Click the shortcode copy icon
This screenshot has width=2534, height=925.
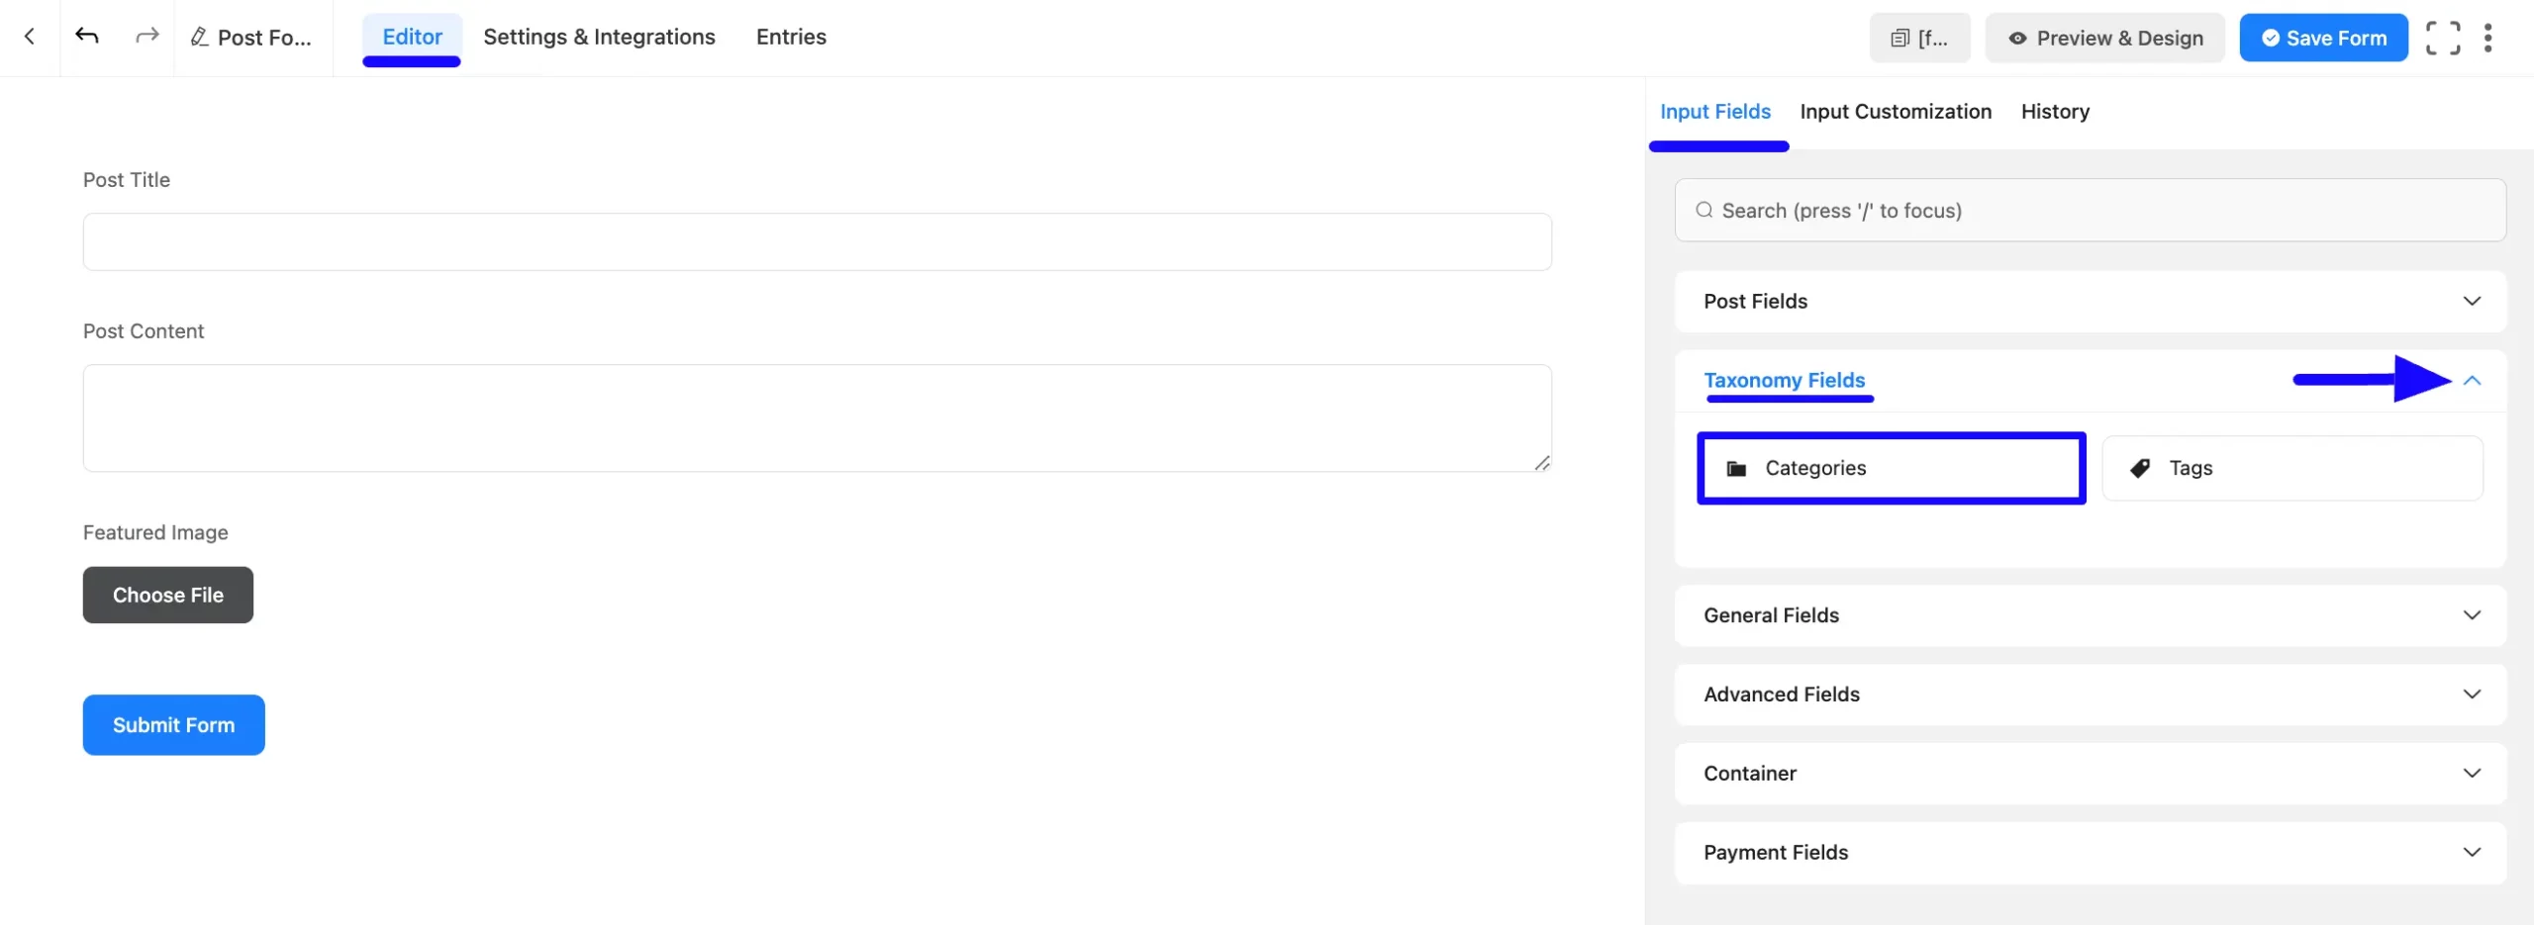point(1900,39)
